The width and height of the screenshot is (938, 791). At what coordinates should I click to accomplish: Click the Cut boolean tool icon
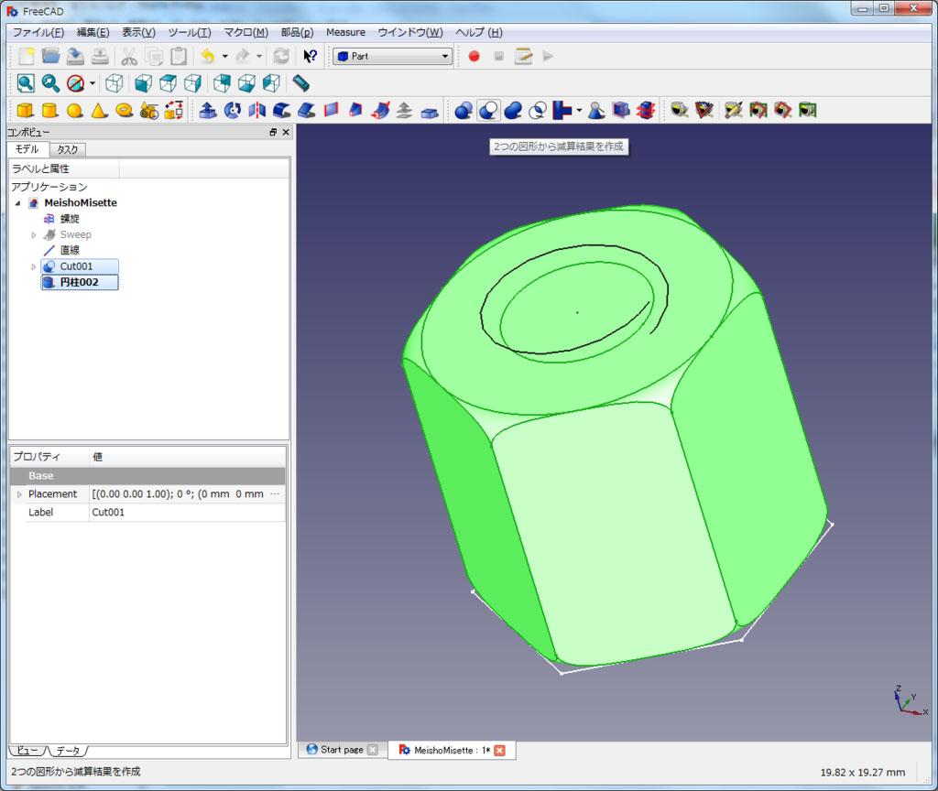(488, 110)
